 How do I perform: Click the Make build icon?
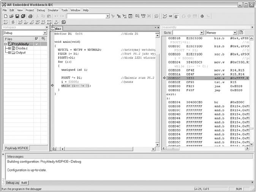click(x=143, y=16)
